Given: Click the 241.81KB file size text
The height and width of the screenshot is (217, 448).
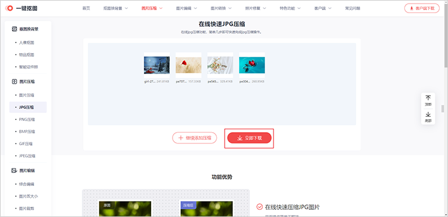Looking at the screenshot, I should click(163, 81).
